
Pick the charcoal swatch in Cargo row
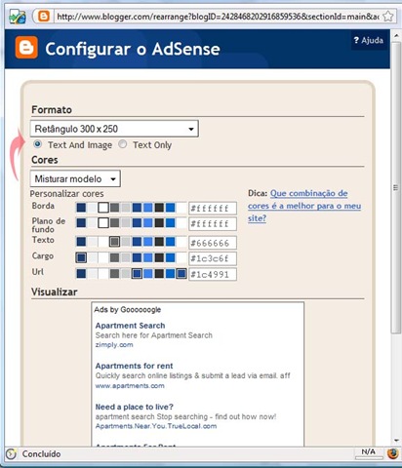(x=159, y=257)
